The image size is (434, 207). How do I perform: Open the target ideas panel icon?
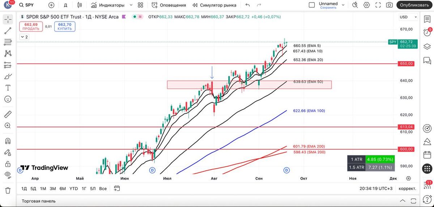[x=427, y=129]
